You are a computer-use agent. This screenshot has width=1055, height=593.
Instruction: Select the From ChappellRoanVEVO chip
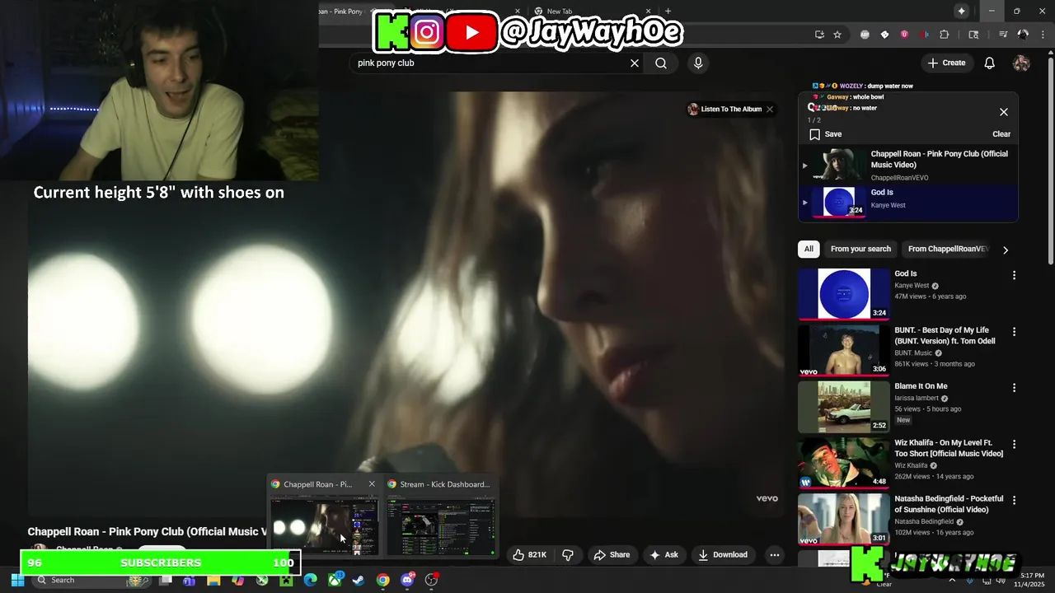point(948,249)
